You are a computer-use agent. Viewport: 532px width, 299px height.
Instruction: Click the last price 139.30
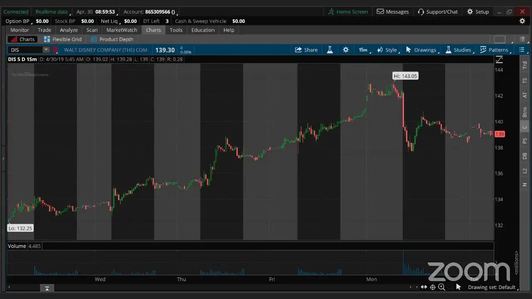click(165, 50)
